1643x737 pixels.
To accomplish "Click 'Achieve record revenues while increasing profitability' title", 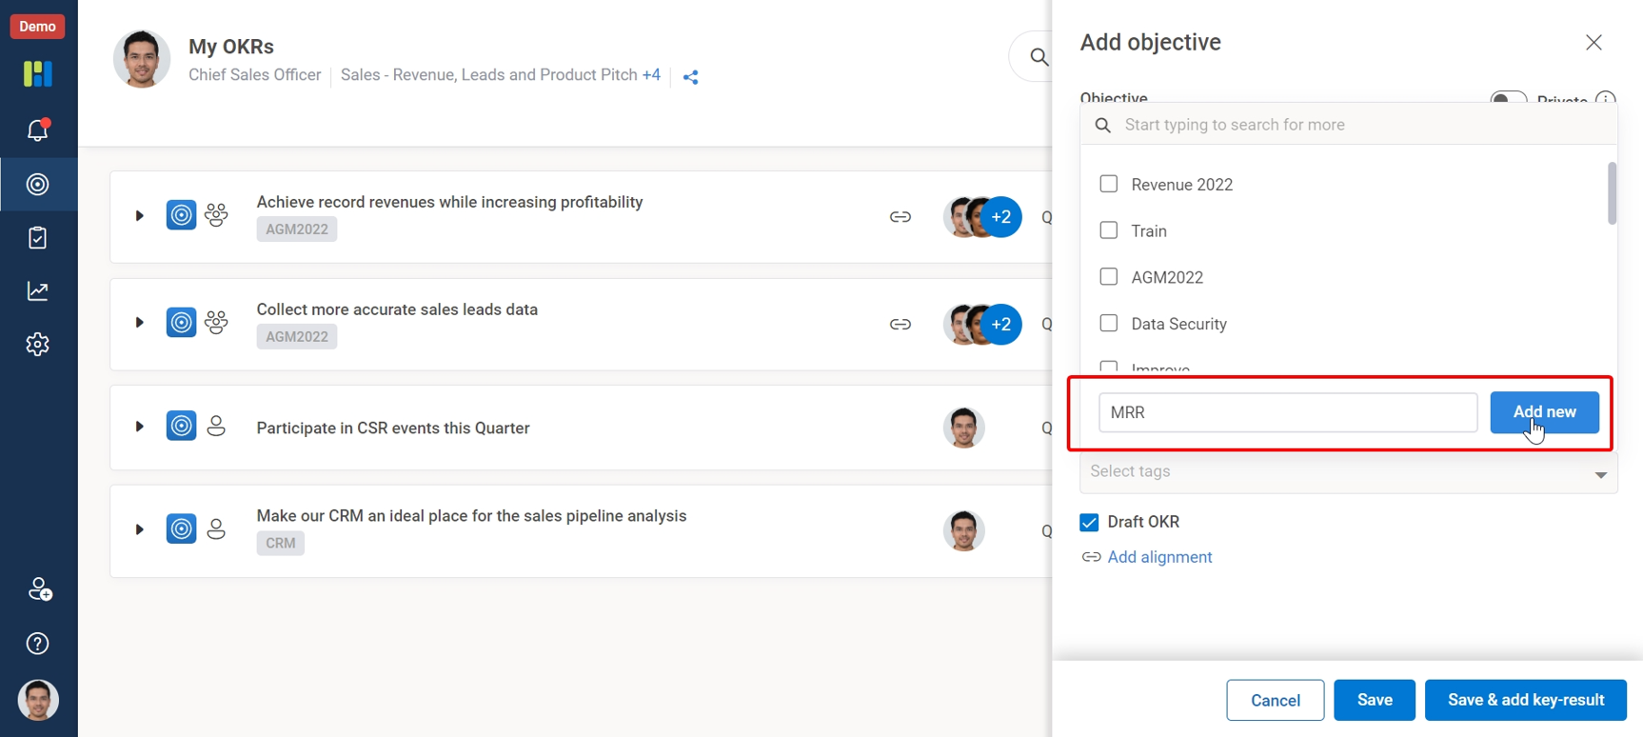I will (449, 202).
